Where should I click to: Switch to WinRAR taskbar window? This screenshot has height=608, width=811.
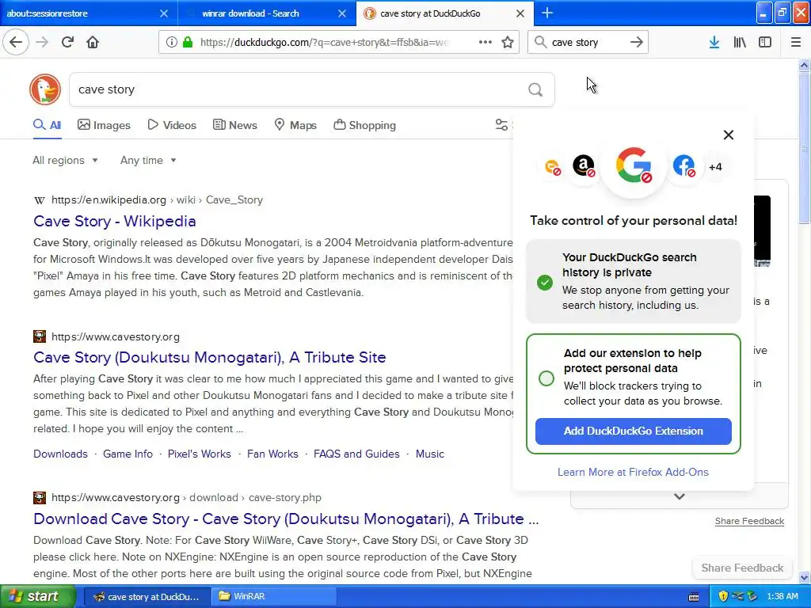273,597
